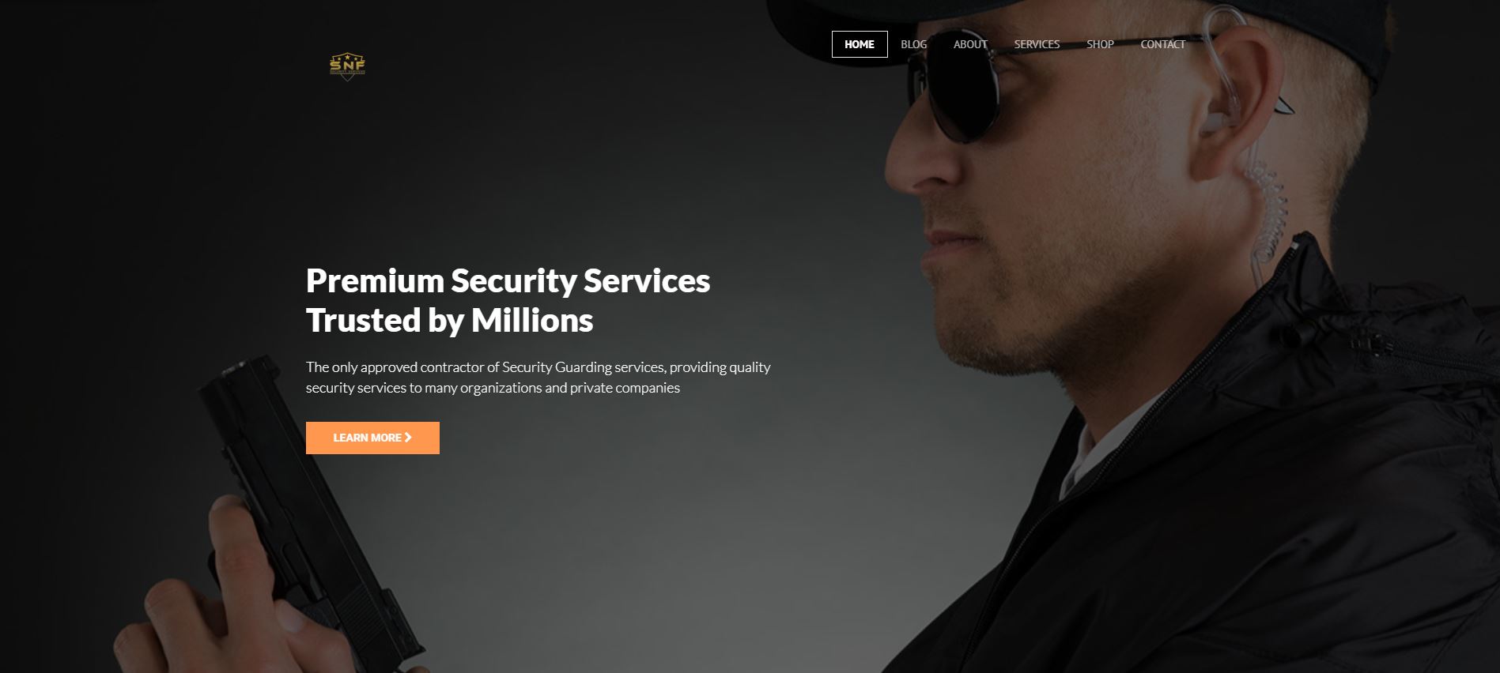Select the HOME menu item
The image size is (1500, 673).
(860, 44)
